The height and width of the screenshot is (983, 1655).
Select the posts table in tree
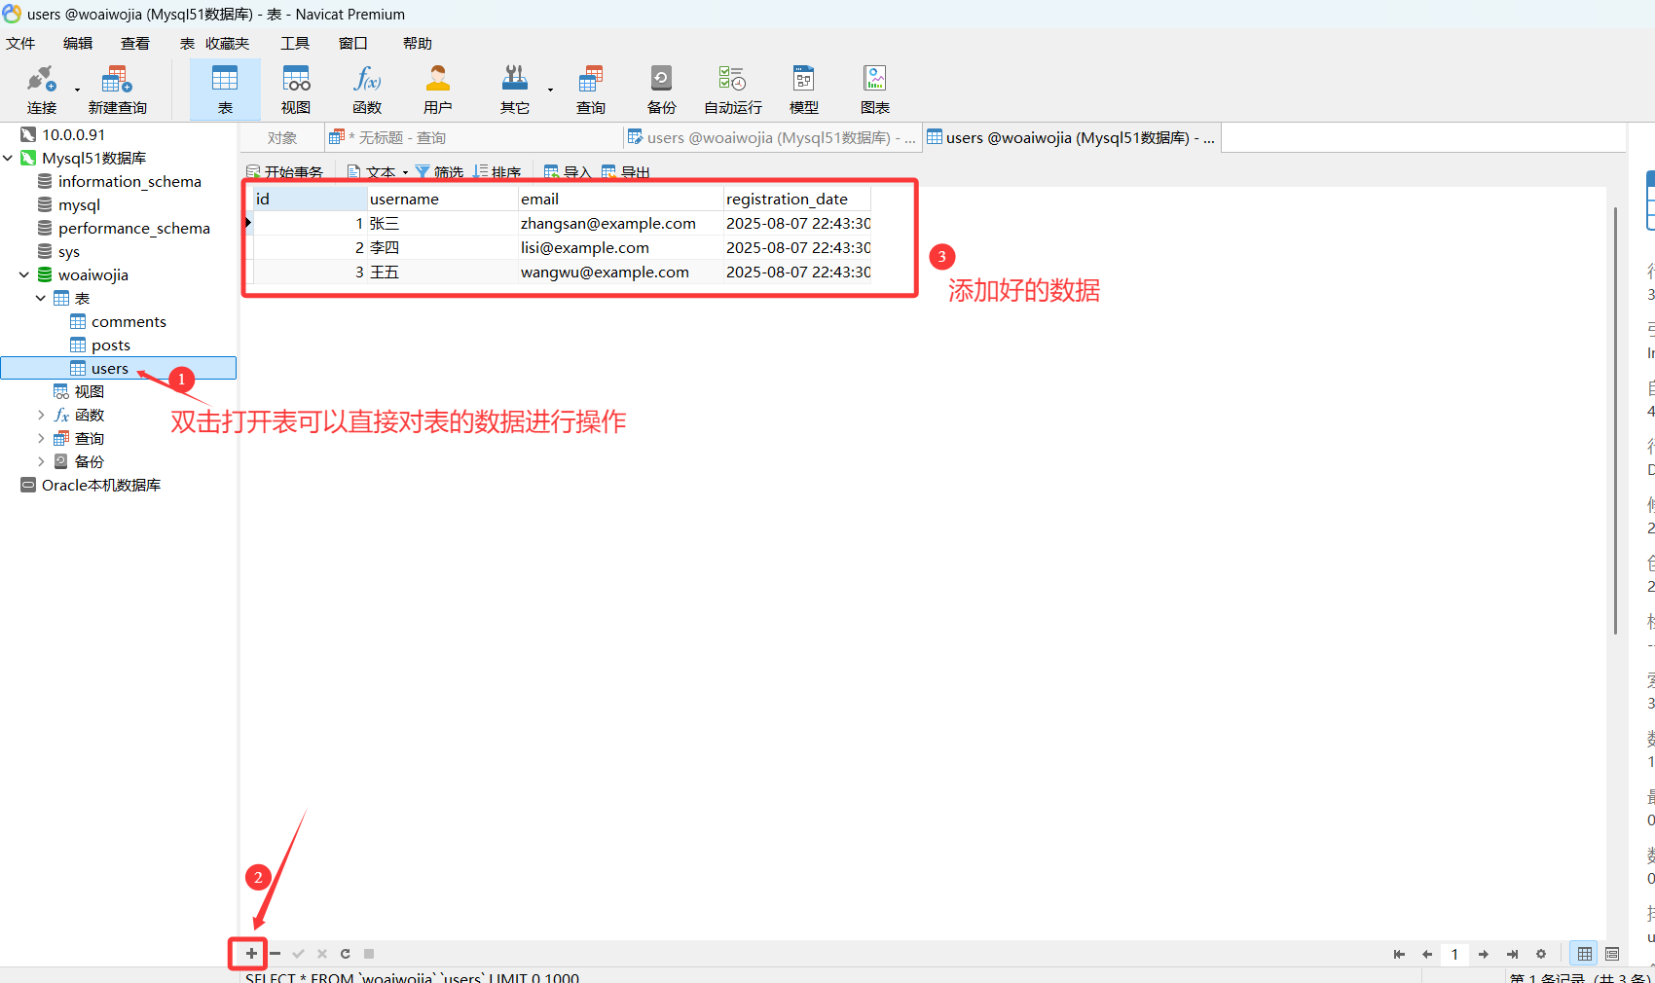pyautogui.click(x=110, y=346)
